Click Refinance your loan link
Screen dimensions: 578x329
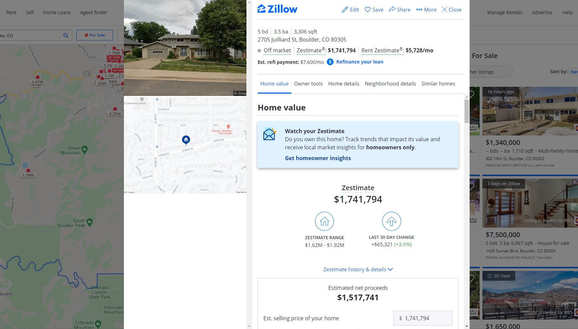coord(360,62)
